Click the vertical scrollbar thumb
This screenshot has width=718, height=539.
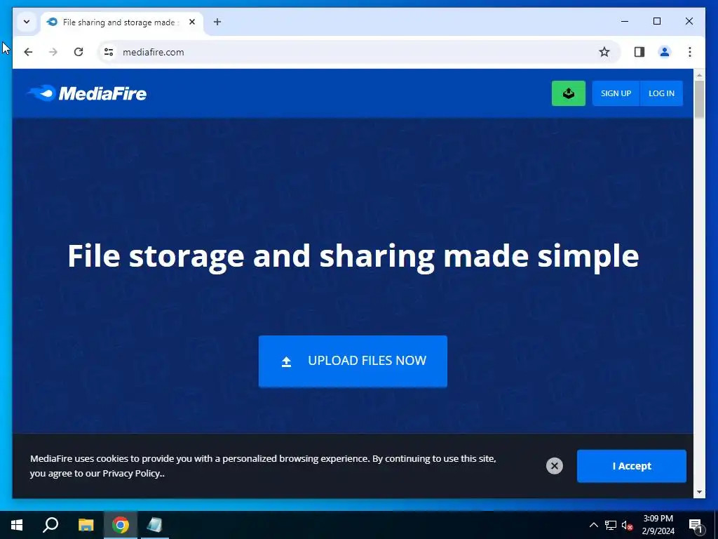(699, 99)
